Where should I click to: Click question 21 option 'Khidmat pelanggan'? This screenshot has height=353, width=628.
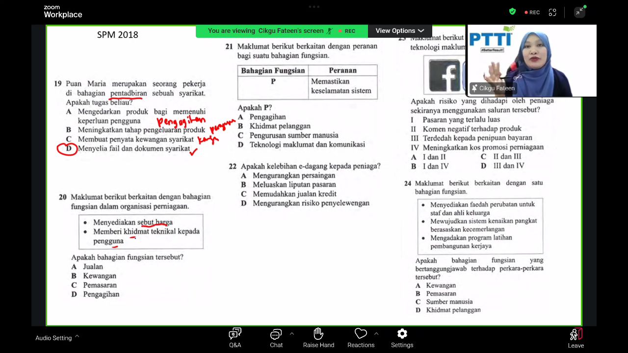pyautogui.click(x=280, y=126)
